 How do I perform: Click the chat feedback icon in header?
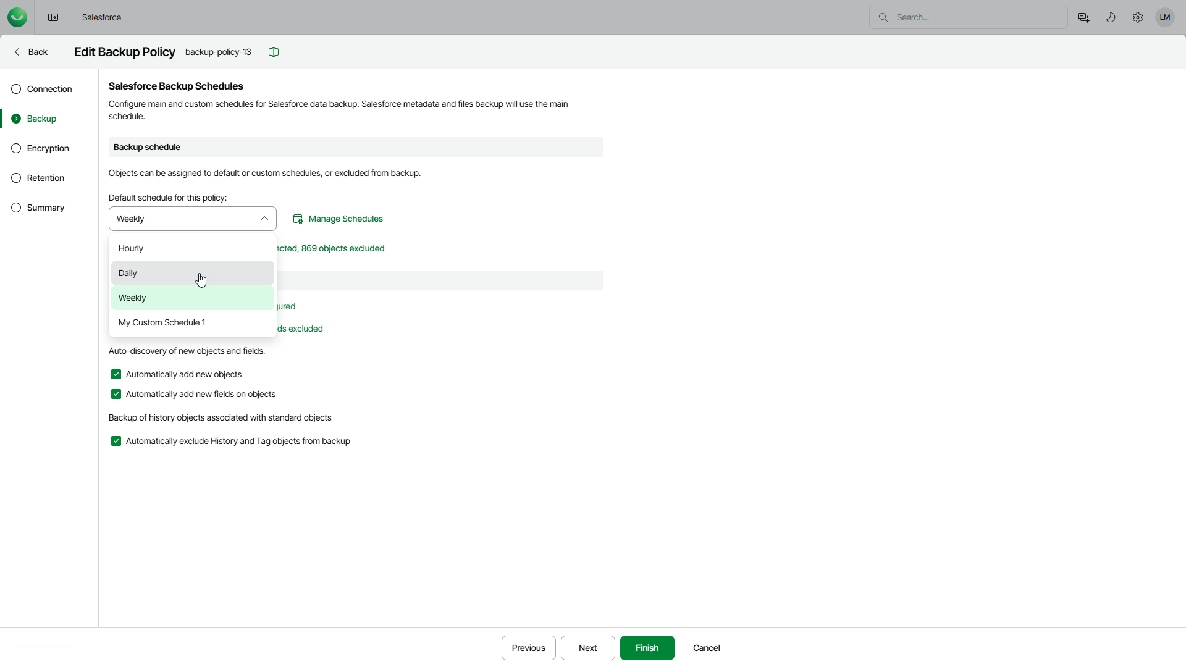click(1083, 17)
